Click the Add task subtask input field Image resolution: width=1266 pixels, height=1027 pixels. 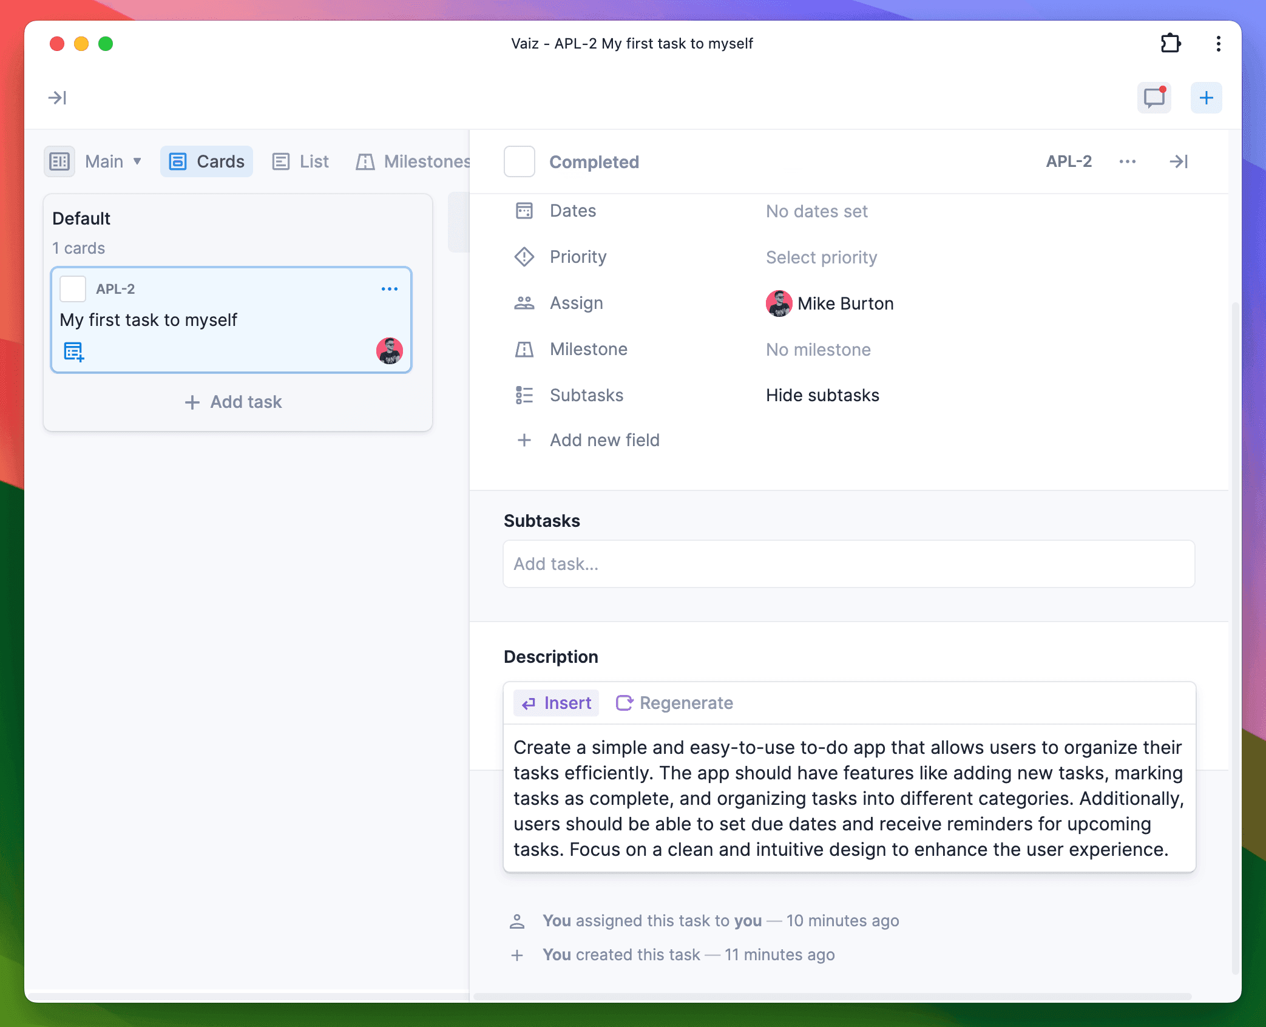coord(848,564)
